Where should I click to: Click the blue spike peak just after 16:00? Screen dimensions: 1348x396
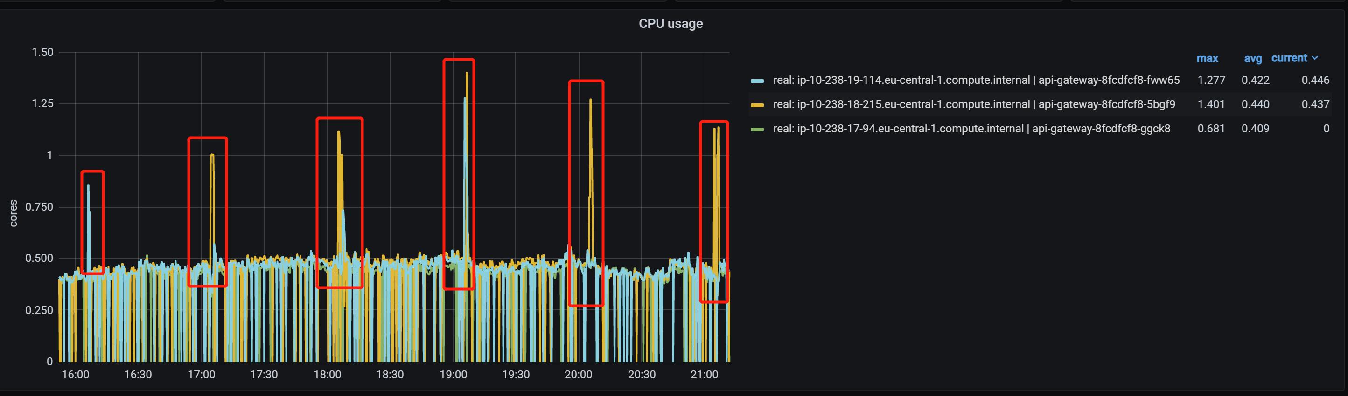tap(89, 186)
